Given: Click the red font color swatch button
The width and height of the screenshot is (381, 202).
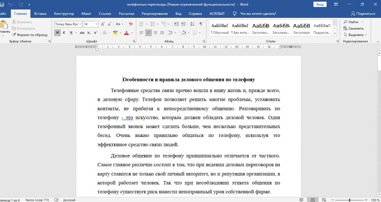Looking at the screenshot, I should [x=126, y=33].
